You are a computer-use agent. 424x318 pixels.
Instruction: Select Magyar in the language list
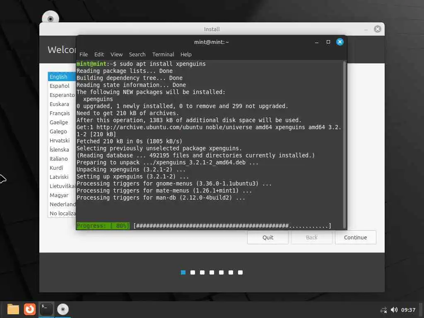62,195
